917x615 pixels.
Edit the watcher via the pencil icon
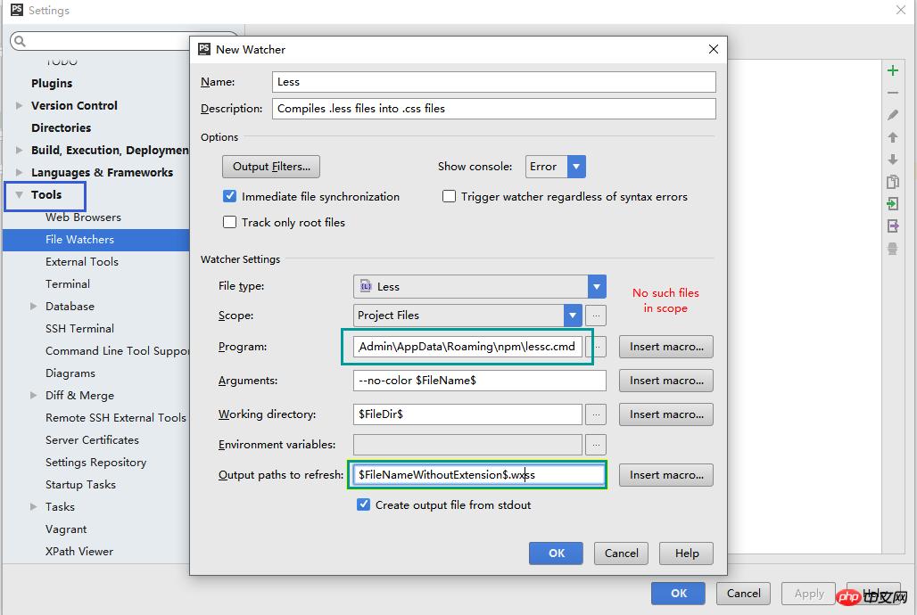tap(893, 114)
